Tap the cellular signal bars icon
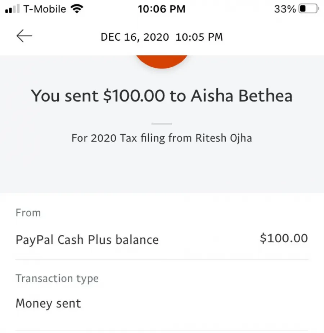The image size is (324, 333). point(12,9)
